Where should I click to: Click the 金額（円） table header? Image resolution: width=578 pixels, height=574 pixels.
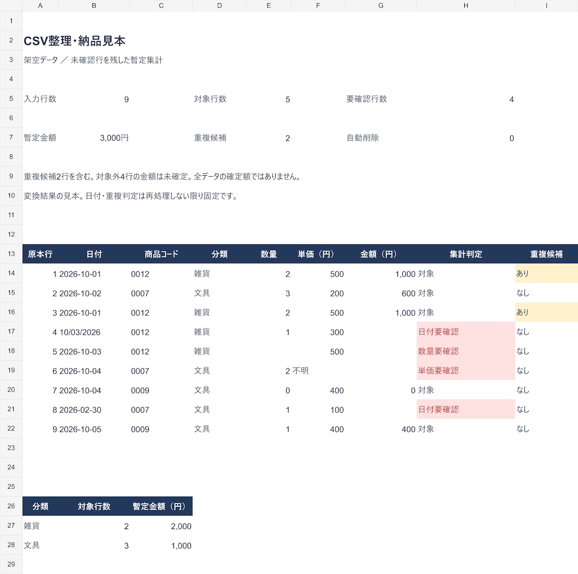[380, 254]
